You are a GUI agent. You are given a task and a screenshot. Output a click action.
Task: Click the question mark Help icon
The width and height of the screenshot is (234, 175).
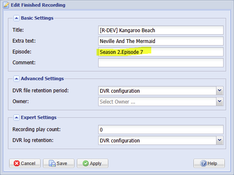pos(203,163)
